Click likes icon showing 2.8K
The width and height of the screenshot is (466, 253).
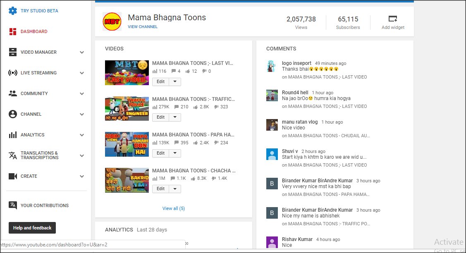(x=196, y=107)
